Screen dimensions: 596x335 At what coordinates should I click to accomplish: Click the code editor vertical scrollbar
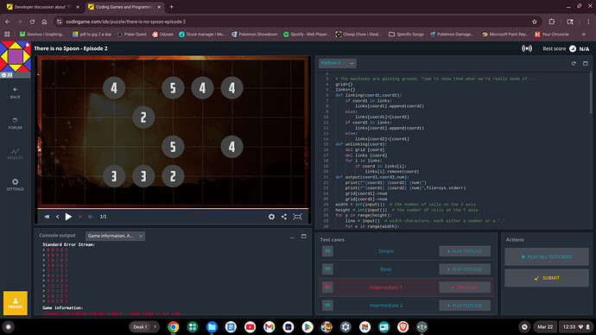point(591,93)
